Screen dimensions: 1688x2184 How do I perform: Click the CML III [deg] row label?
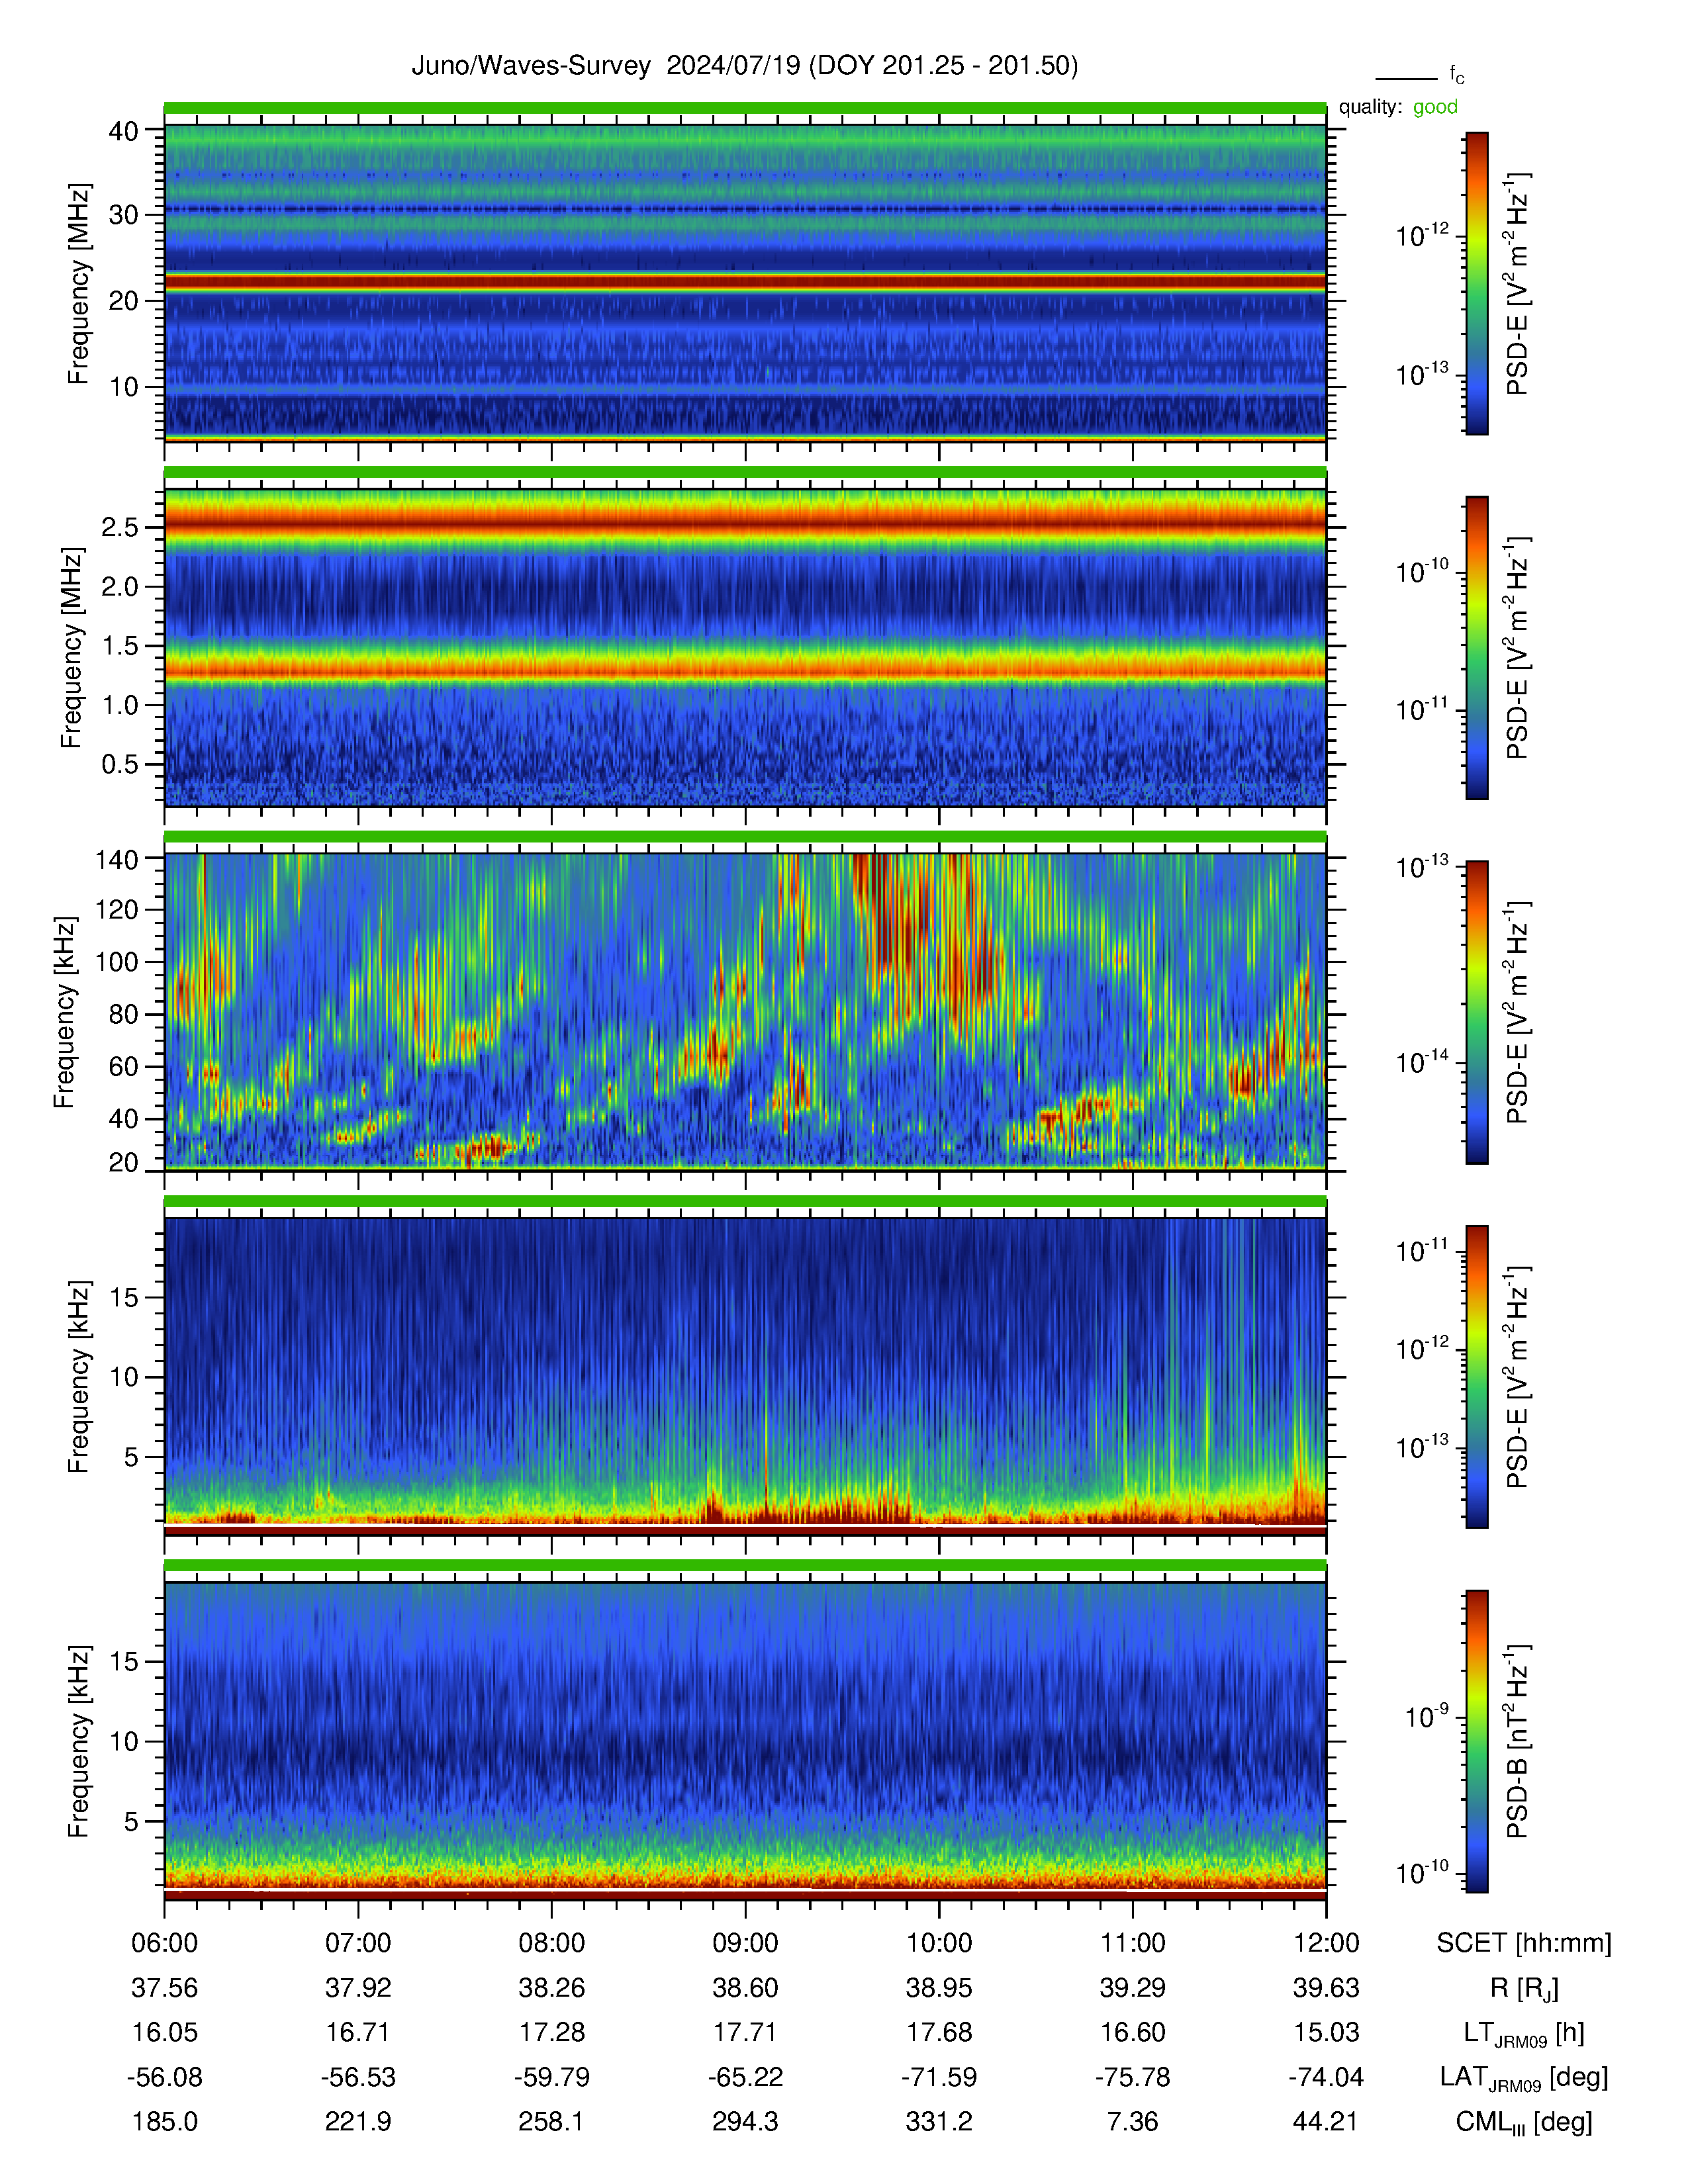coord(1524,2121)
